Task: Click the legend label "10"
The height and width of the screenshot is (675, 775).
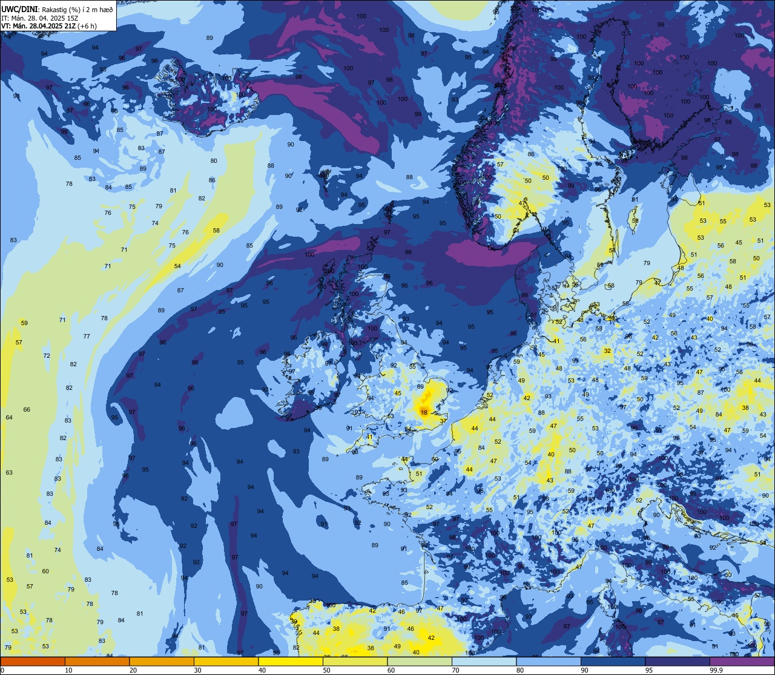Action: 68,670
